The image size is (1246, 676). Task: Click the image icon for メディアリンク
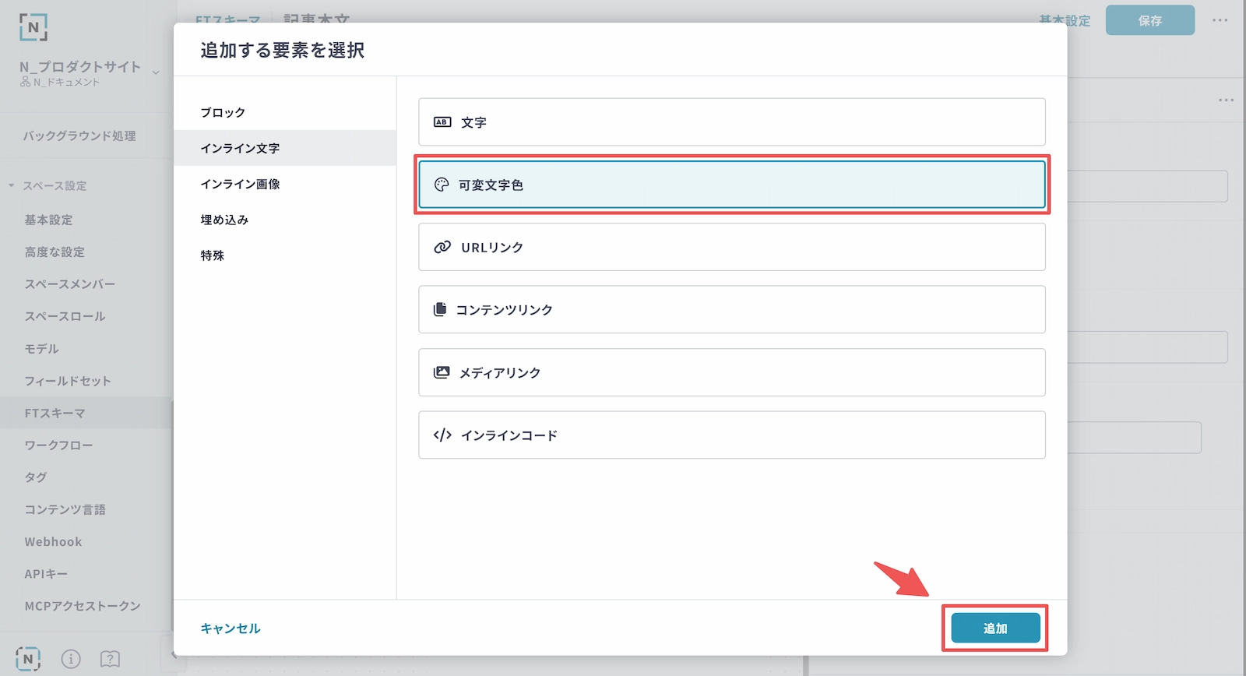click(x=442, y=372)
